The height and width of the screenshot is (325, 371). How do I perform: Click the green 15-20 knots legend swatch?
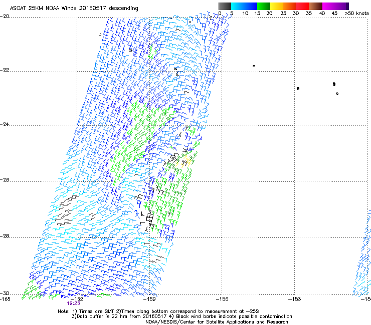coord(264,6)
